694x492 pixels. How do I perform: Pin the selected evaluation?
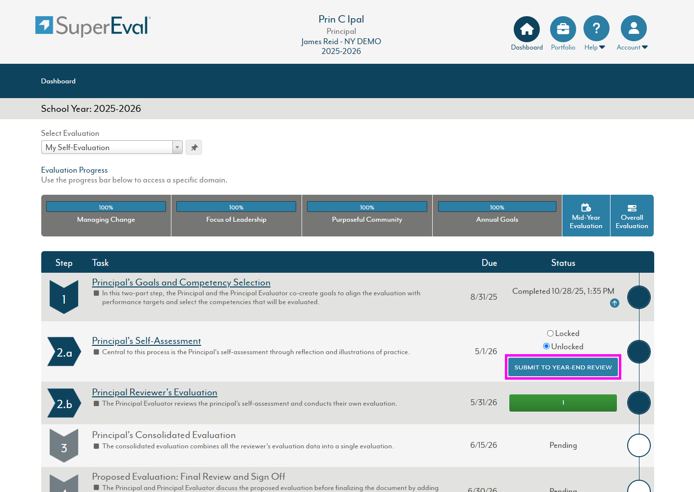click(x=194, y=148)
